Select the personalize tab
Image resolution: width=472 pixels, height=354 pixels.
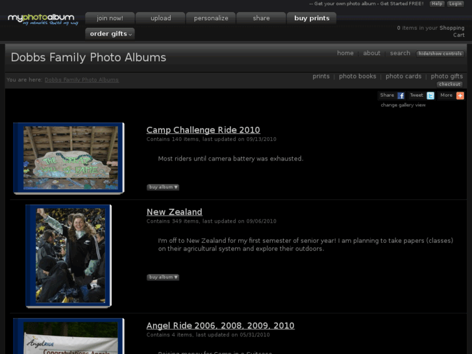tap(211, 18)
